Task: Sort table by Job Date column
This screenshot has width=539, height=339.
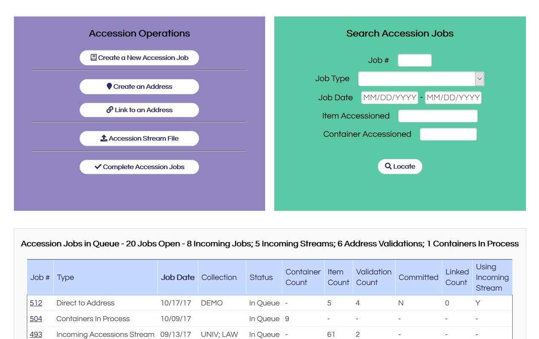Action: tap(177, 277)
